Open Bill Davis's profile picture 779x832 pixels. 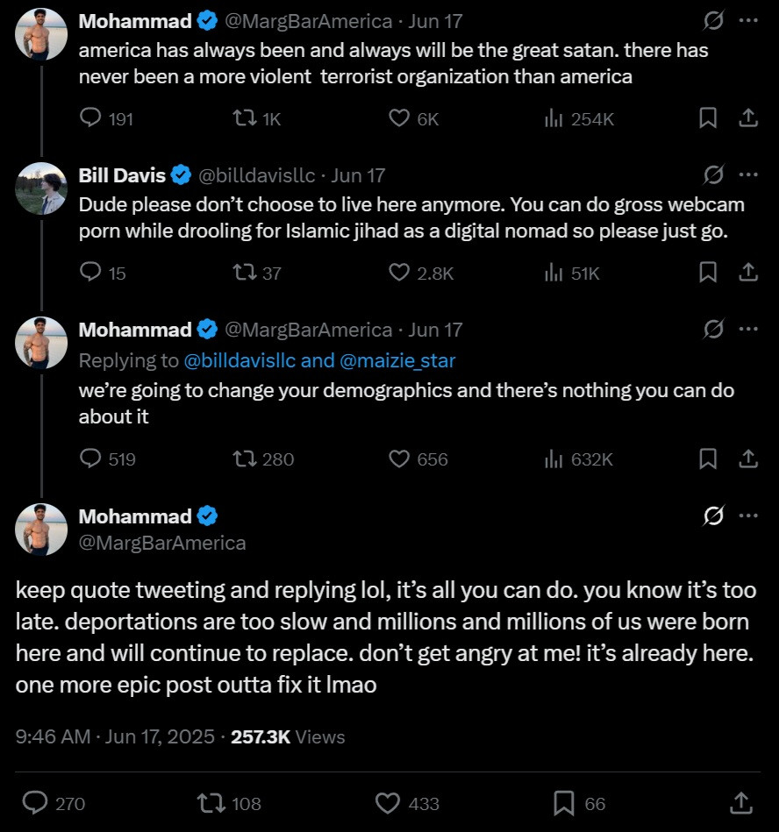[41, 188]
